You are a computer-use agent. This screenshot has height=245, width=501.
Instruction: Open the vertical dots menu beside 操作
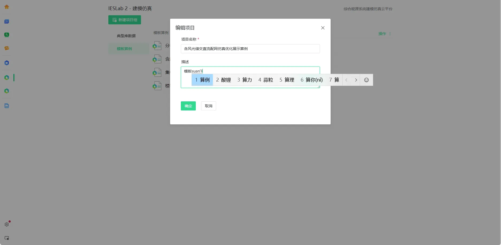click(390, 34)
